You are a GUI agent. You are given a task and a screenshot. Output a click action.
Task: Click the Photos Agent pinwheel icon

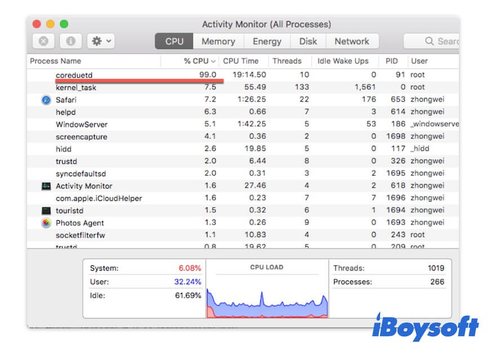pyautogui.click(x=46, y=223)
